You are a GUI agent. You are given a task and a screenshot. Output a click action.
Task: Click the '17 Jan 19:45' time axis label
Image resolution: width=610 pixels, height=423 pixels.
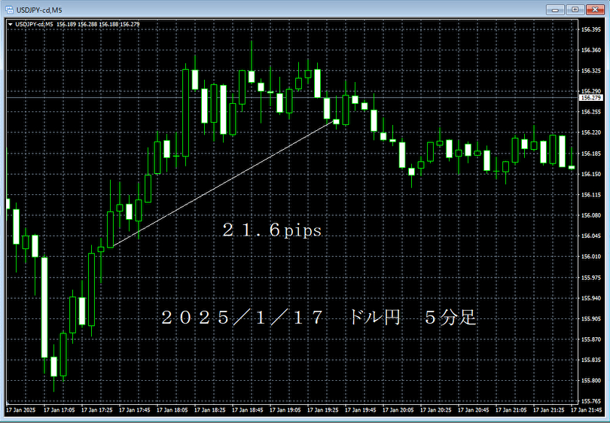(361, 410)
